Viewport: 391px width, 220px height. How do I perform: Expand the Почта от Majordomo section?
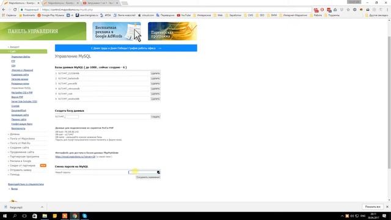(x=22, y=139)
